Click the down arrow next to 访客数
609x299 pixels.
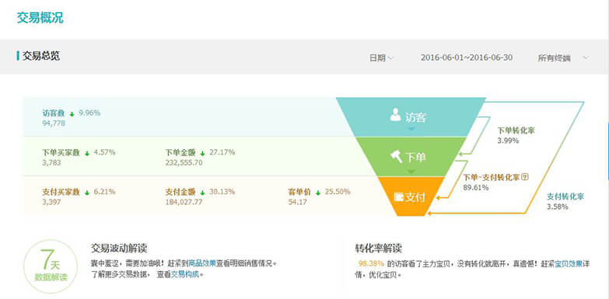(x=72, y=114)
